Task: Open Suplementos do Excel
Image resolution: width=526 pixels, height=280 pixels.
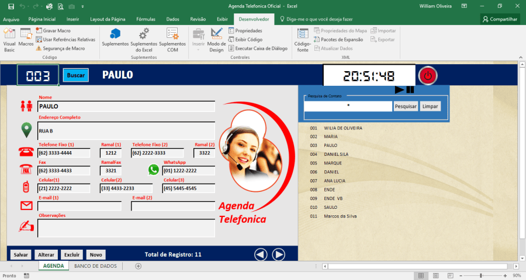Action: (144, 40)
